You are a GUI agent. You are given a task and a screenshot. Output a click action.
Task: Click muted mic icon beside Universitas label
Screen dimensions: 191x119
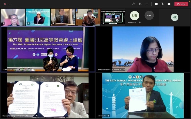click(140, 22)
